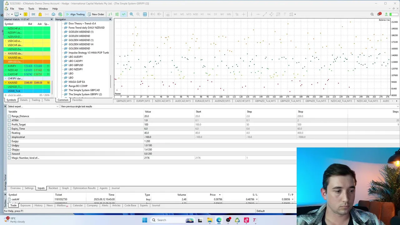400x225 pixels.
Task: Switch to the Backtest tab
Action: point(53,188)
